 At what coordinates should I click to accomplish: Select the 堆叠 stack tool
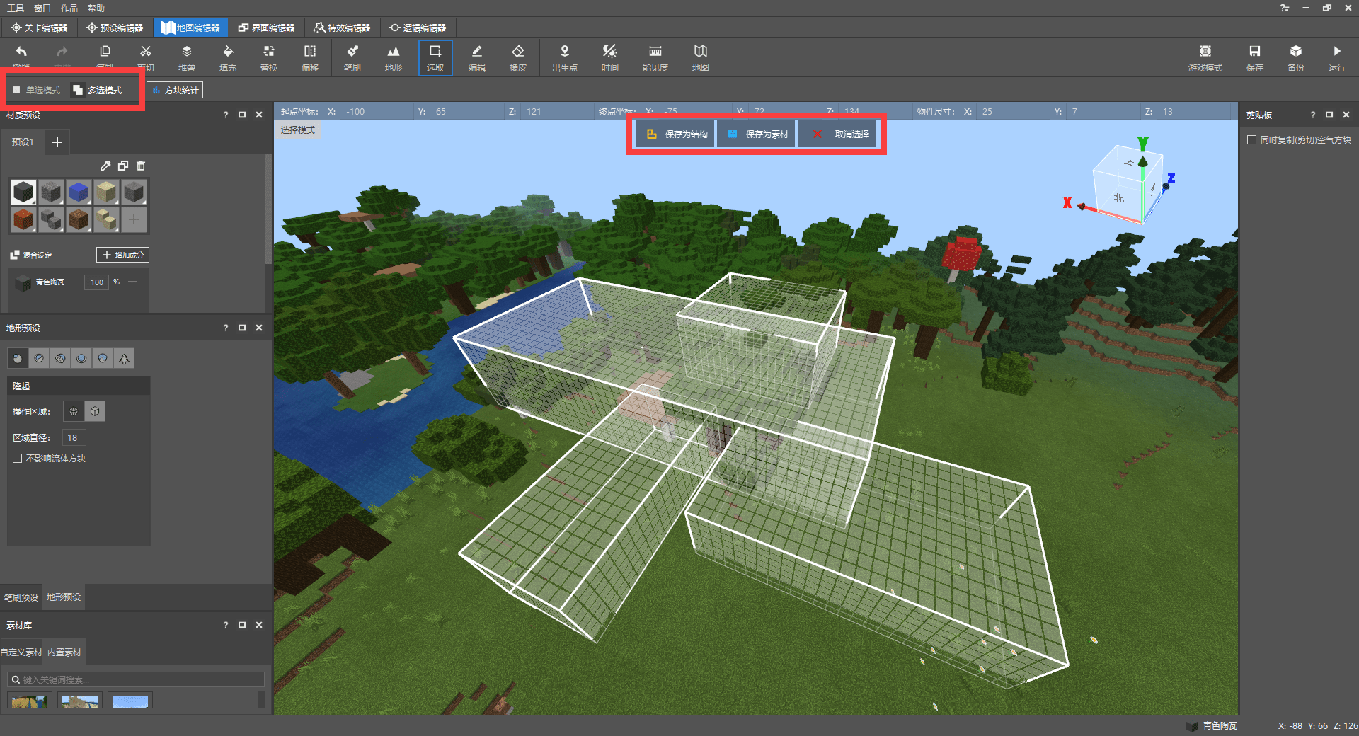pyautogui.click(x=187, y=58)
